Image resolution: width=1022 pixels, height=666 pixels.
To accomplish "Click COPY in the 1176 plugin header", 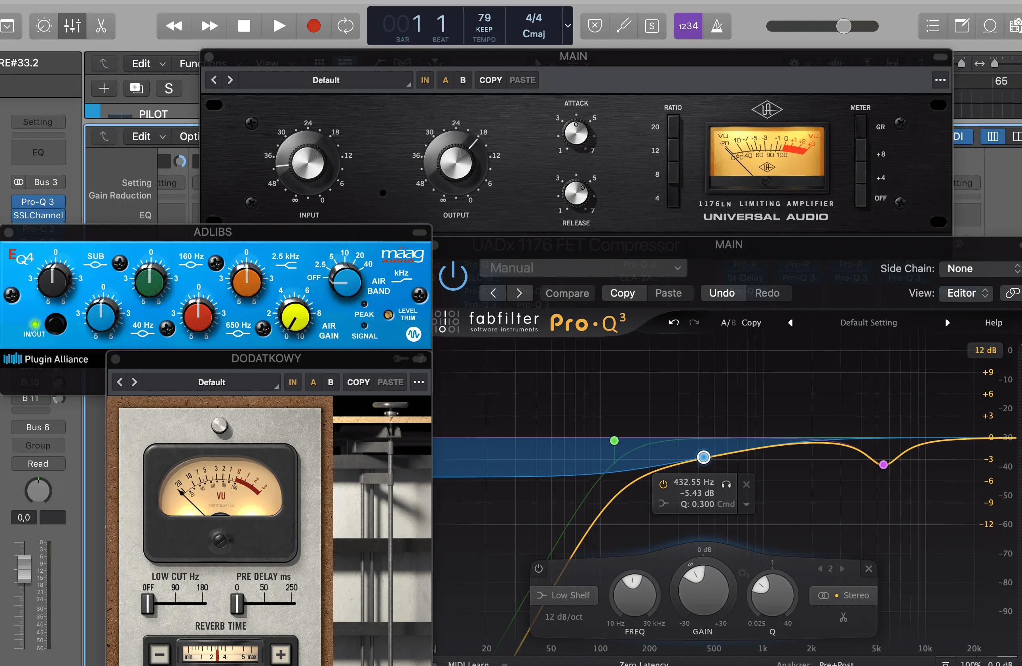I will point(490,80).
